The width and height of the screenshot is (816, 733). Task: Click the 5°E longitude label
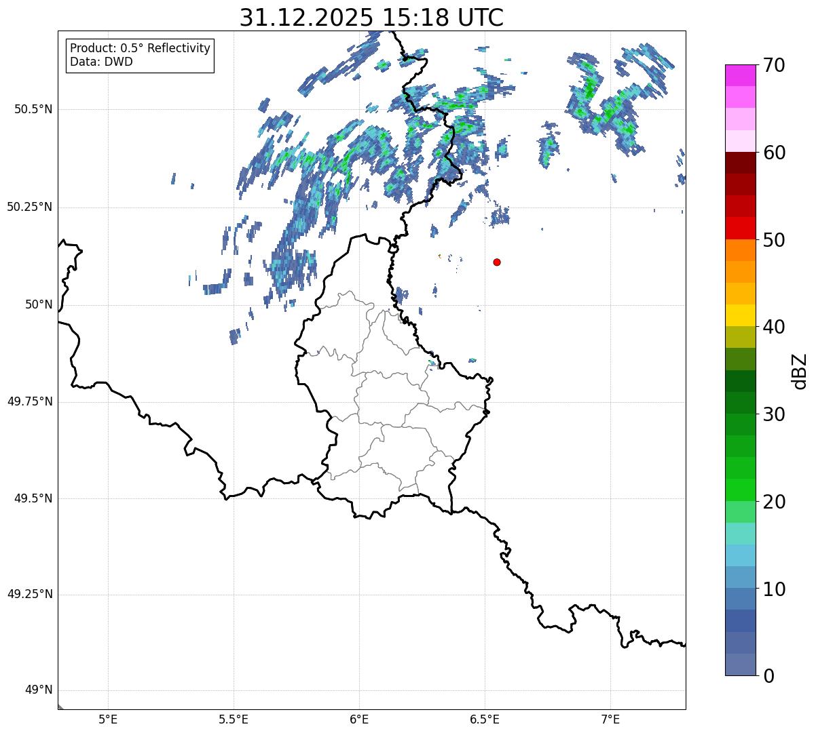point(108,719)
